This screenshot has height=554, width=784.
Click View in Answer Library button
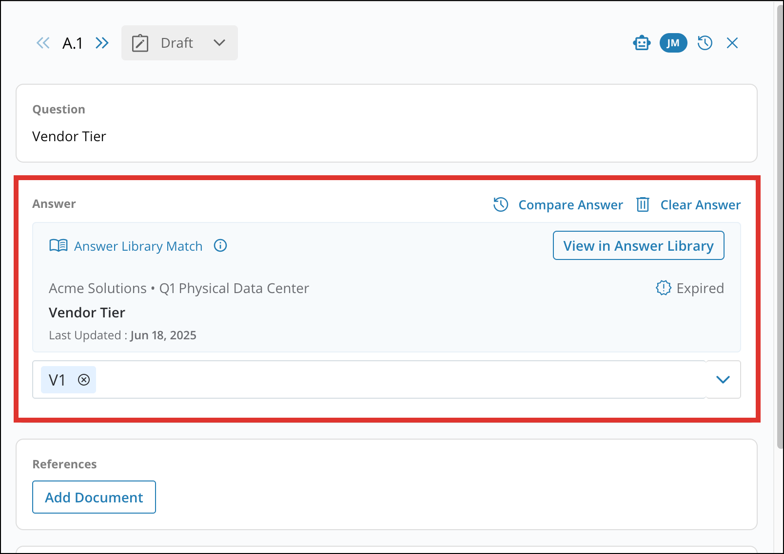coord(638,246)
